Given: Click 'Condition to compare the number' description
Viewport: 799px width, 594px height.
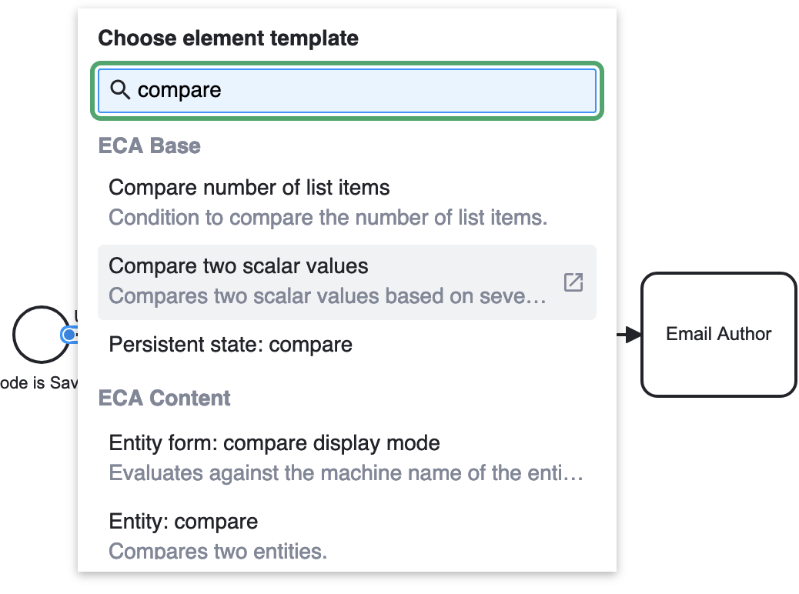Looking at the screenshot, I should tap(328, 218).
